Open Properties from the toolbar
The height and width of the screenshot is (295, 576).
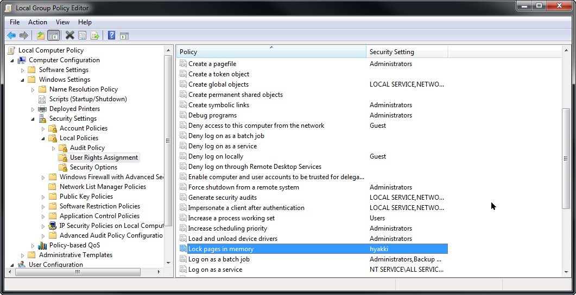(82, 36)
